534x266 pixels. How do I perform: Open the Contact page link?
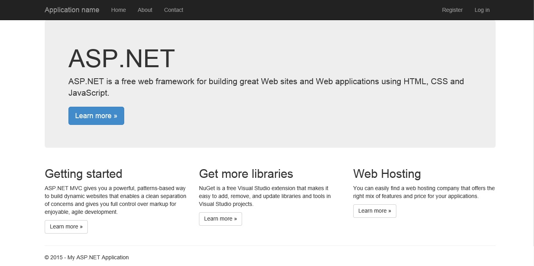[174, 10]
